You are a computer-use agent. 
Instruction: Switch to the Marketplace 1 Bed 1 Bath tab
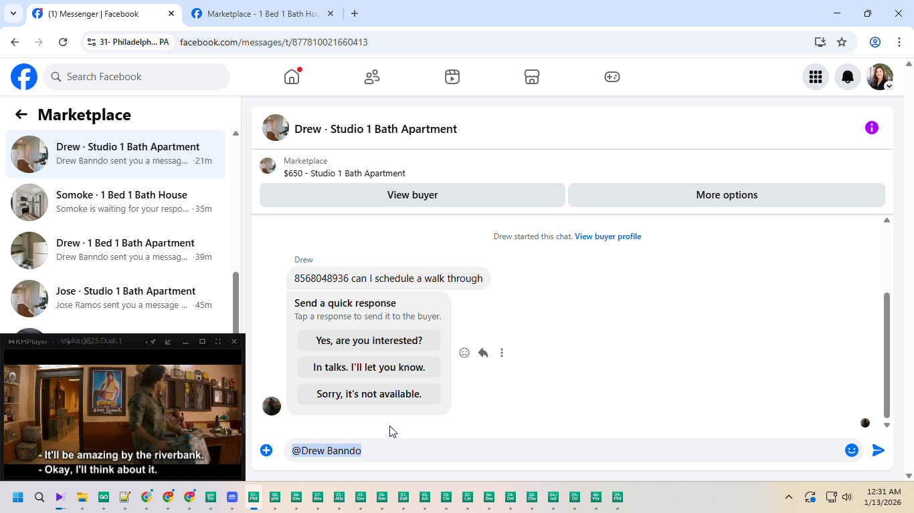262,13
